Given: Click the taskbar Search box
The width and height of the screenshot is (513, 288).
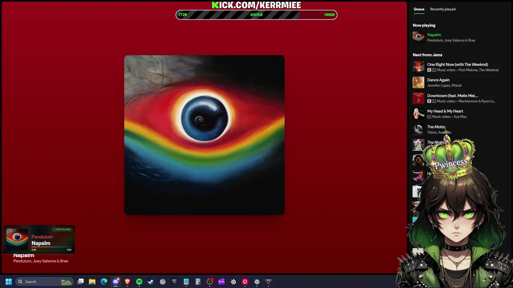Looking at the screenshot, I should point(44,282).
